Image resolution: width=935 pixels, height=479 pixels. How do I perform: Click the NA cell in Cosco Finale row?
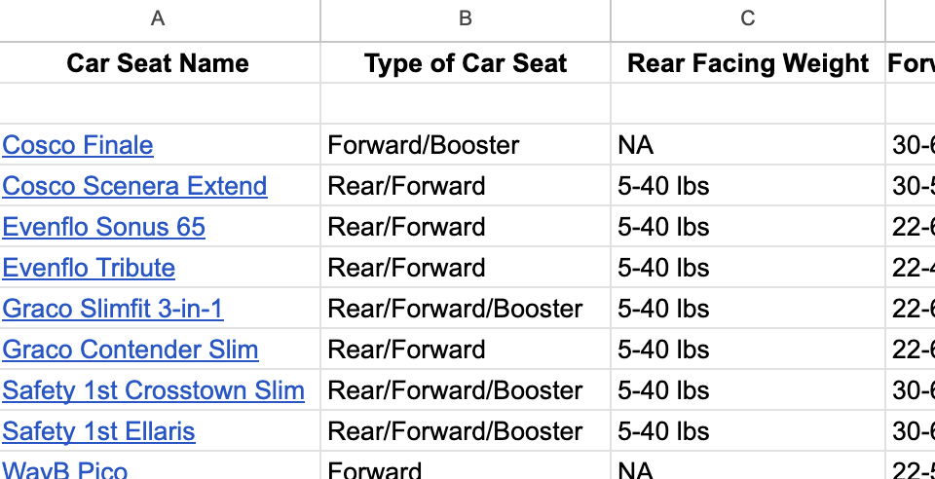coord(748,145)
